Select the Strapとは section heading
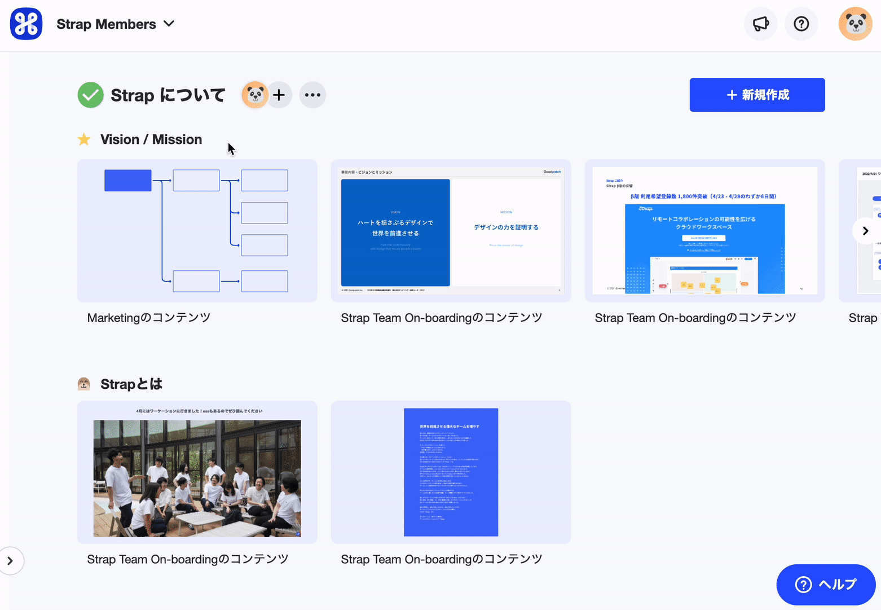Screen dimensions: 881x610 (x=131, y=384)
